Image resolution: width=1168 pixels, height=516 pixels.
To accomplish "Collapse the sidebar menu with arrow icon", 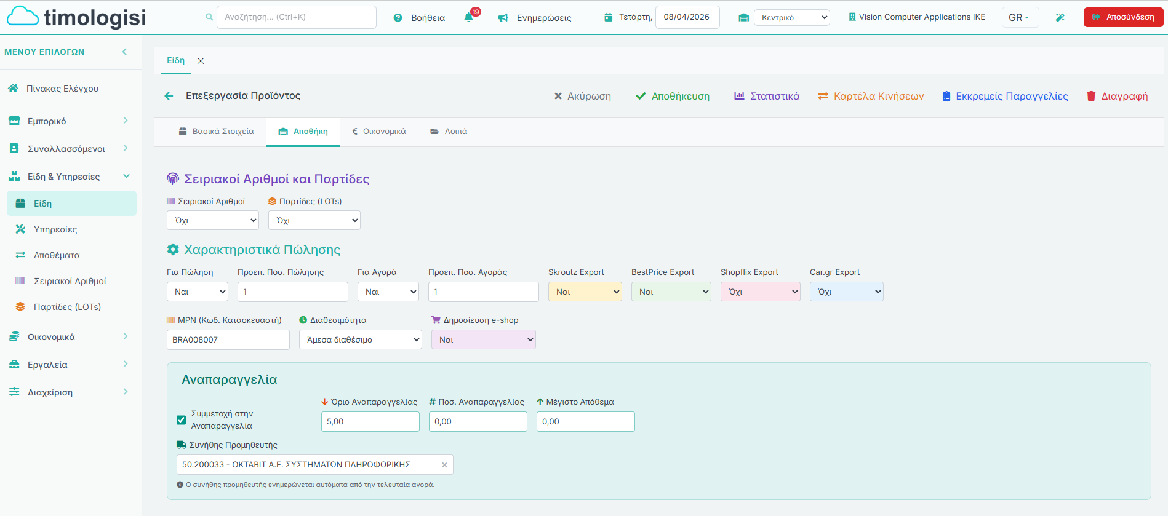I will (x=124, y=52).
